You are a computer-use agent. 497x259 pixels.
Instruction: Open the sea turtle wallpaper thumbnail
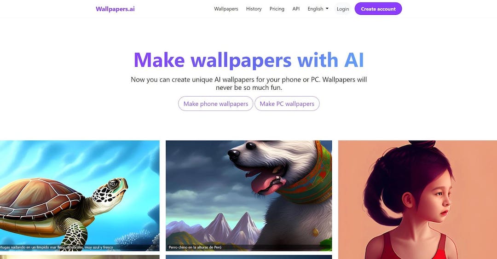[x=80, y=196]
